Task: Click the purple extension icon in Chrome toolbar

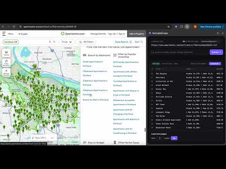Action: [x=176, y=27]
